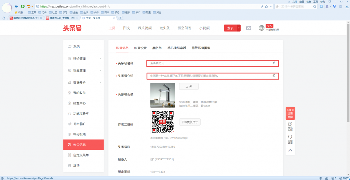Expand the 评论管理 sidebar menu

83,59
